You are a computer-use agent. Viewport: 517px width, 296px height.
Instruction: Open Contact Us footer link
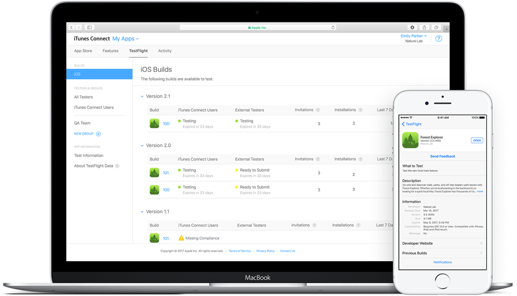point(287,251)
